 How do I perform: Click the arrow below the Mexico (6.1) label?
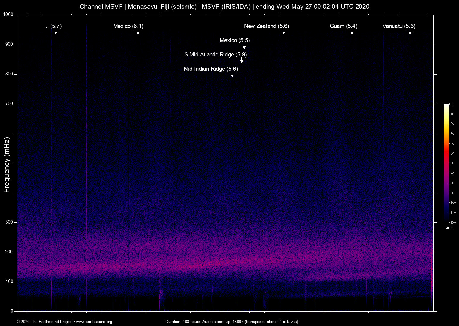pyautogui.click(x=138, y=32)
